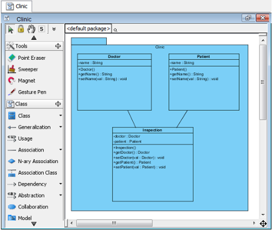Image resolution: width=272 pixels, height=230 pixels.
Task: Select Inspection's getDoctor() operation
Action: [x=132, y=152]
